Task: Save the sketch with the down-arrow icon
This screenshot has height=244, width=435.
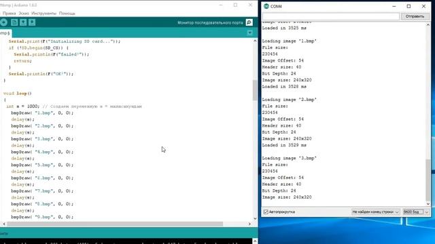Action: [x=32, y=22]
